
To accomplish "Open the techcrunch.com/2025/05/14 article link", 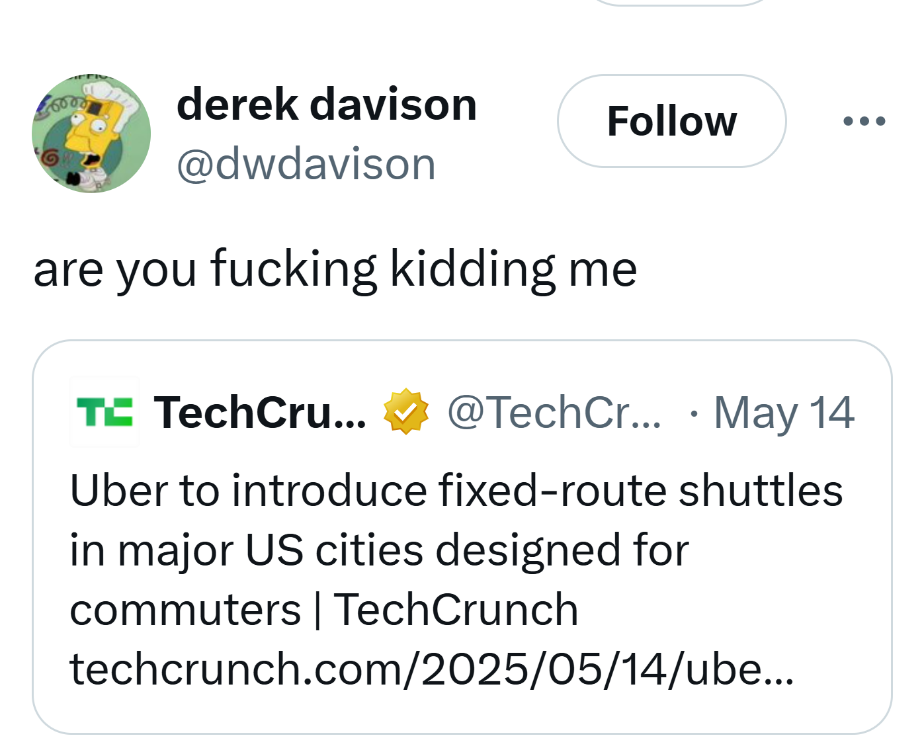I will [x=432, y=669].
